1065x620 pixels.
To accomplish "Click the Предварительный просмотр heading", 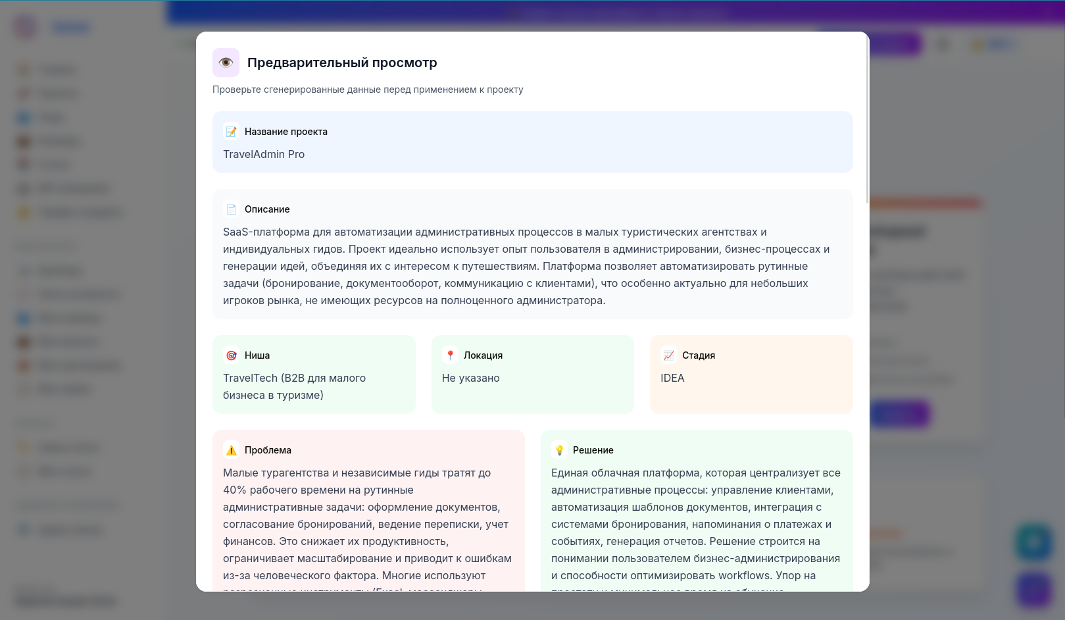I will (342, 63).
